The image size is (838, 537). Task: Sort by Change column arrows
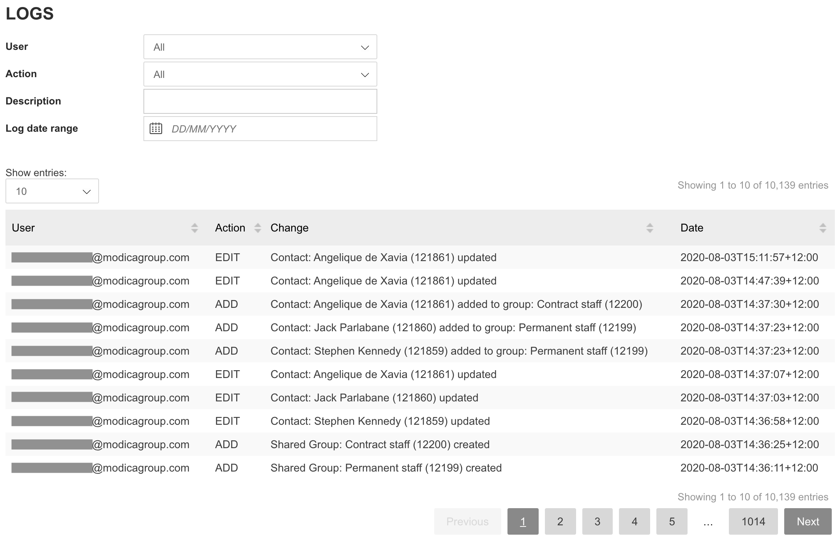[649, 228]
